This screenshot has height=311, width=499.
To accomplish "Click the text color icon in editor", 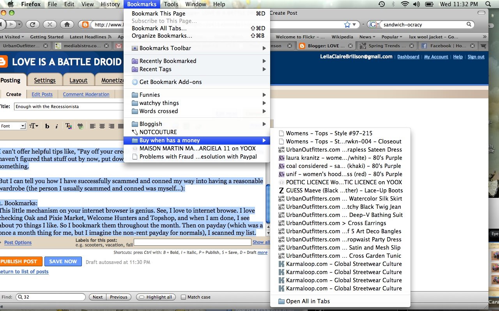I will coord(68,126).
